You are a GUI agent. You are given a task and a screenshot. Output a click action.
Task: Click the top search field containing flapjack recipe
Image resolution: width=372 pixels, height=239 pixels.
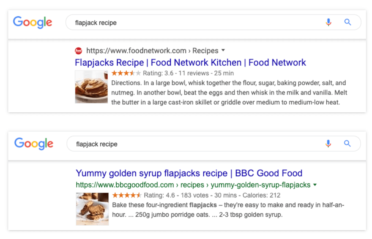[x=213, y=22]
